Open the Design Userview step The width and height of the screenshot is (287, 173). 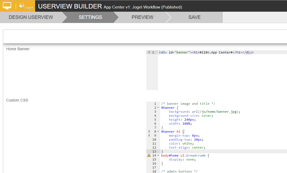(31, 17)
